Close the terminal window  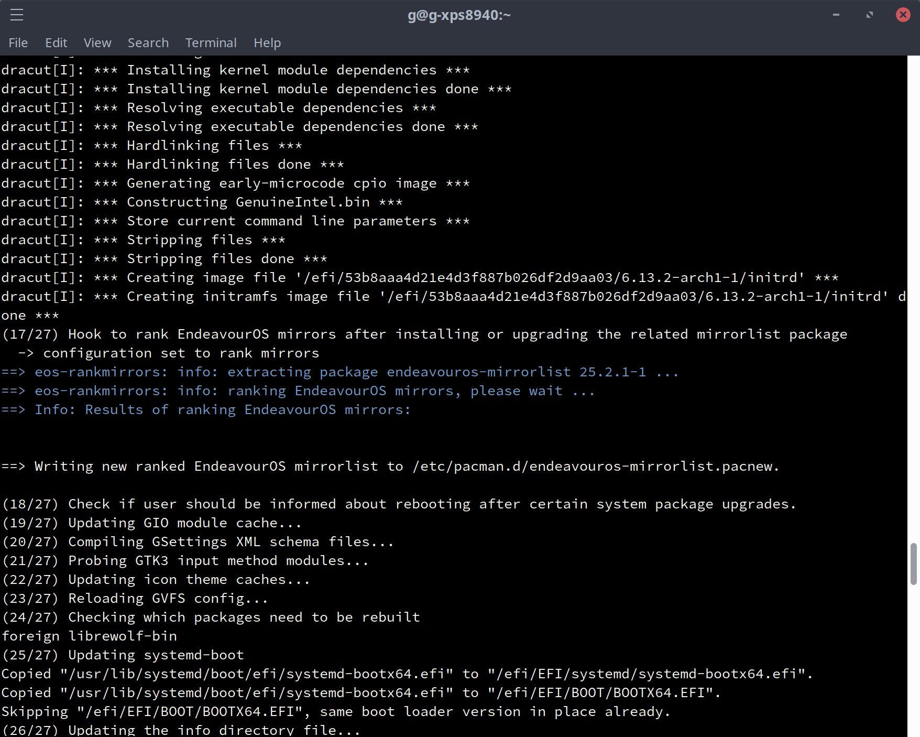903,15
